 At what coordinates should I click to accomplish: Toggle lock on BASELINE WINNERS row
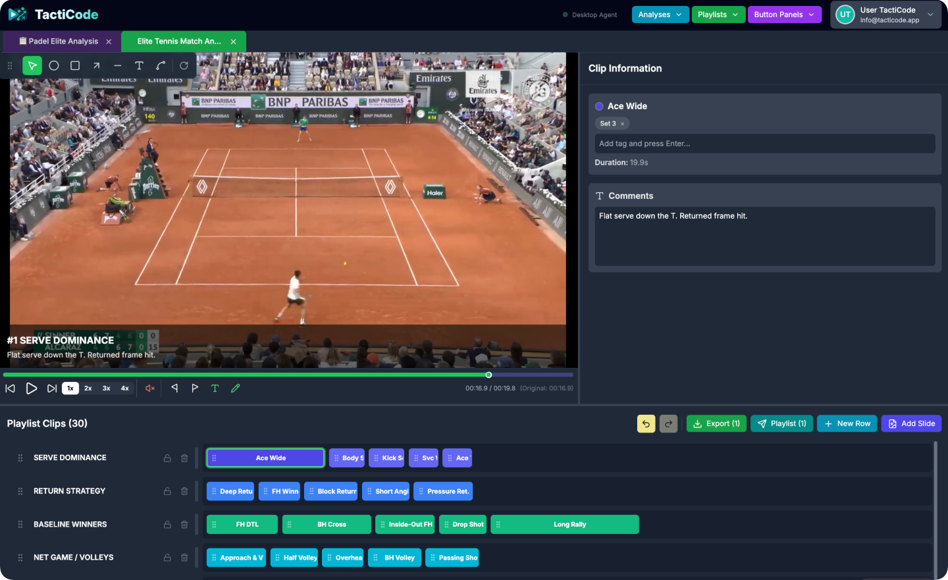click(167, 525)
